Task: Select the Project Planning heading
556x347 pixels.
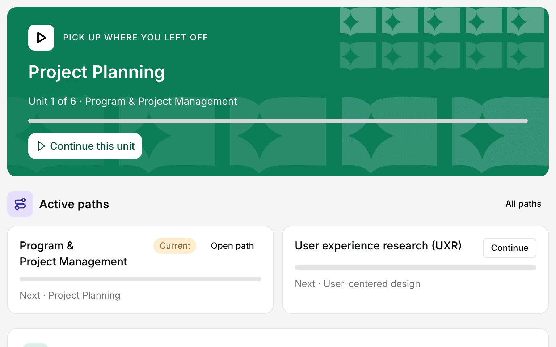Action: coord(97,72)
